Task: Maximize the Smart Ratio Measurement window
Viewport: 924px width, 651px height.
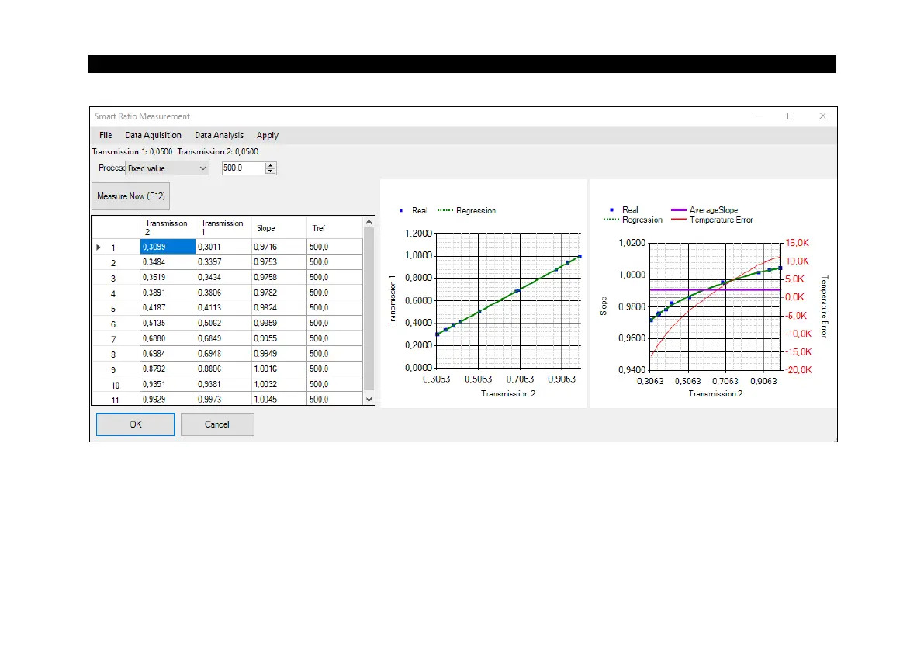Action: click(791, 116)
